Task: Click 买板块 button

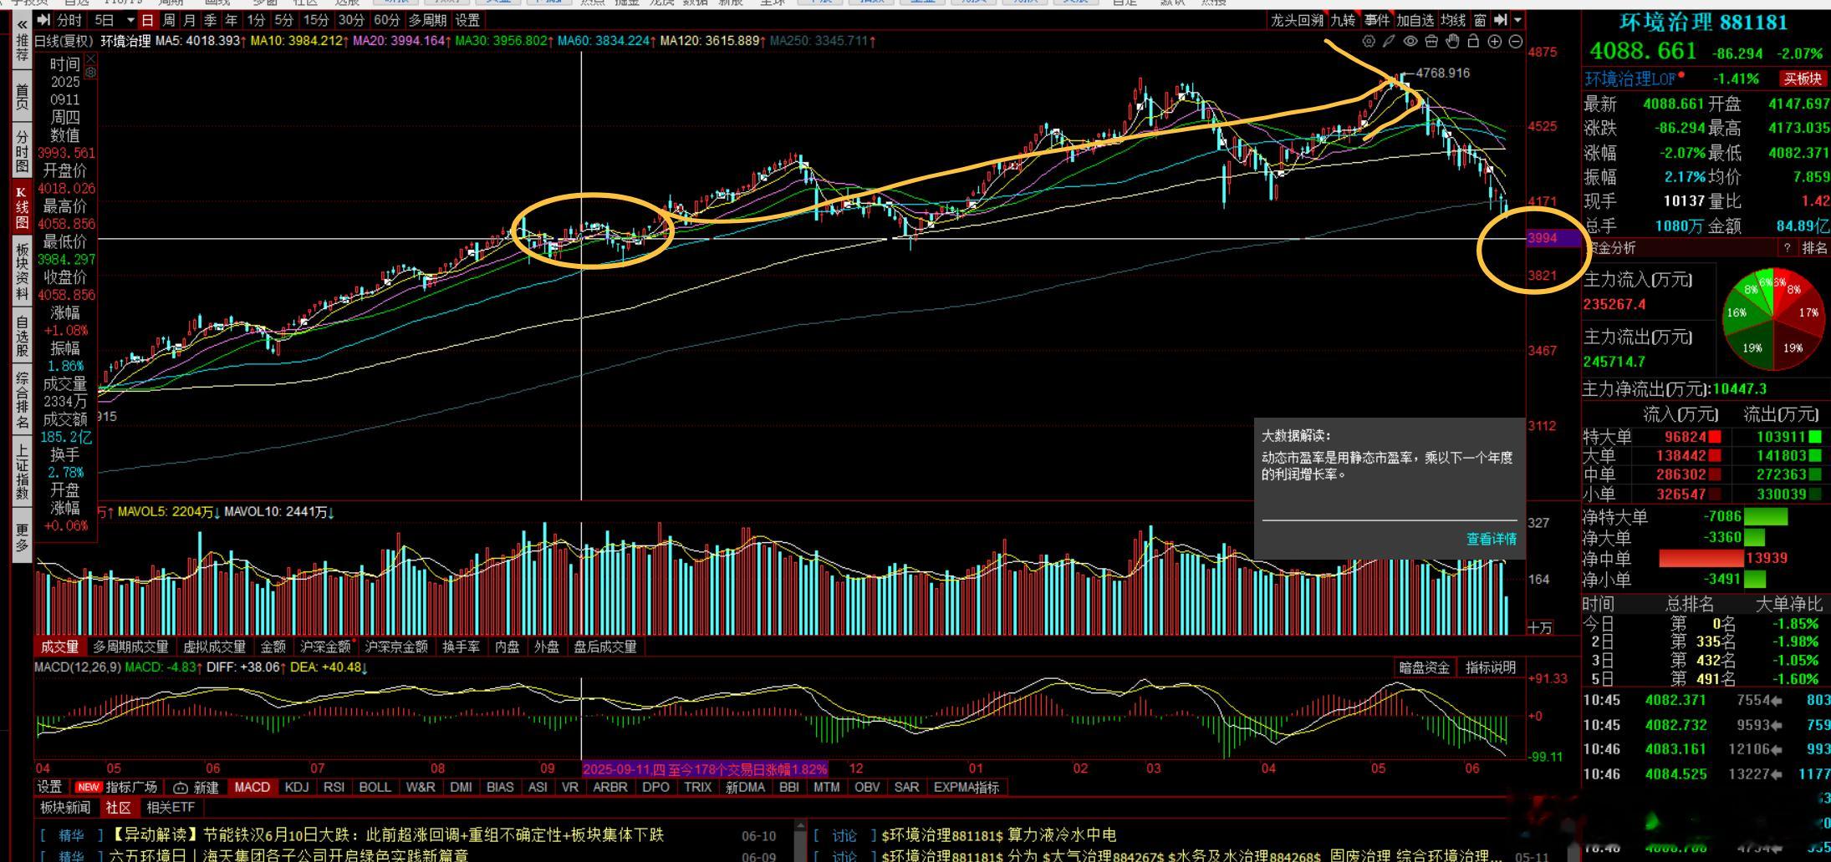Action: (x=1802, y=79)
